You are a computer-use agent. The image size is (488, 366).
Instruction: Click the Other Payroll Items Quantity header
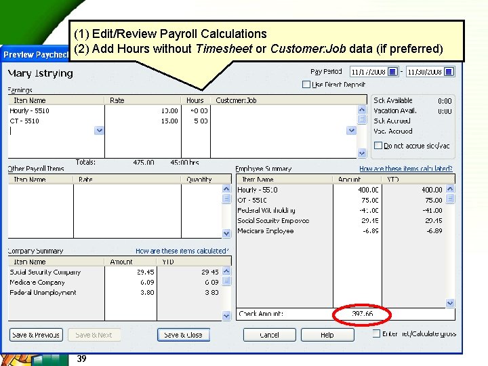coord(206,179)
